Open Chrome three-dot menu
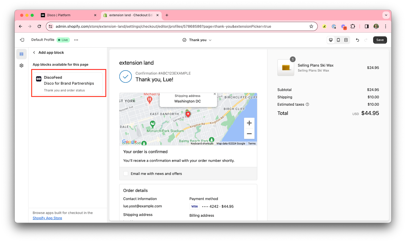The height and width of the screenshot is (242, 406). 385,26
